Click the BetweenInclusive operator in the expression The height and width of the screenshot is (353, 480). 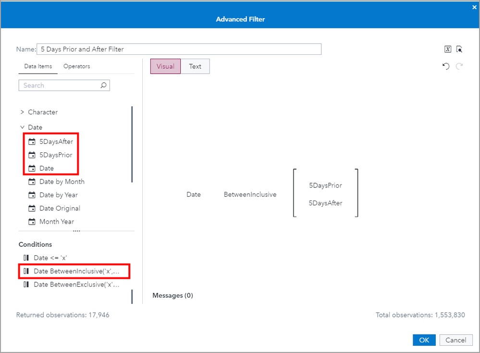tap(250, 194)
